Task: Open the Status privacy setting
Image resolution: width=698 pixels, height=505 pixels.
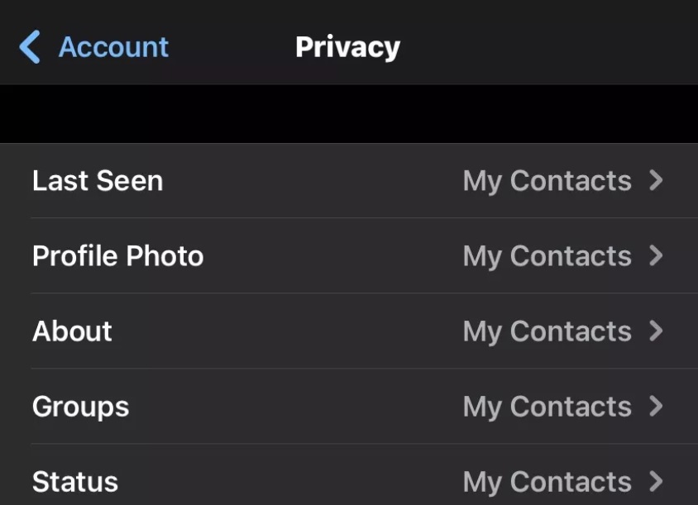Action: (x=349, y=474)
